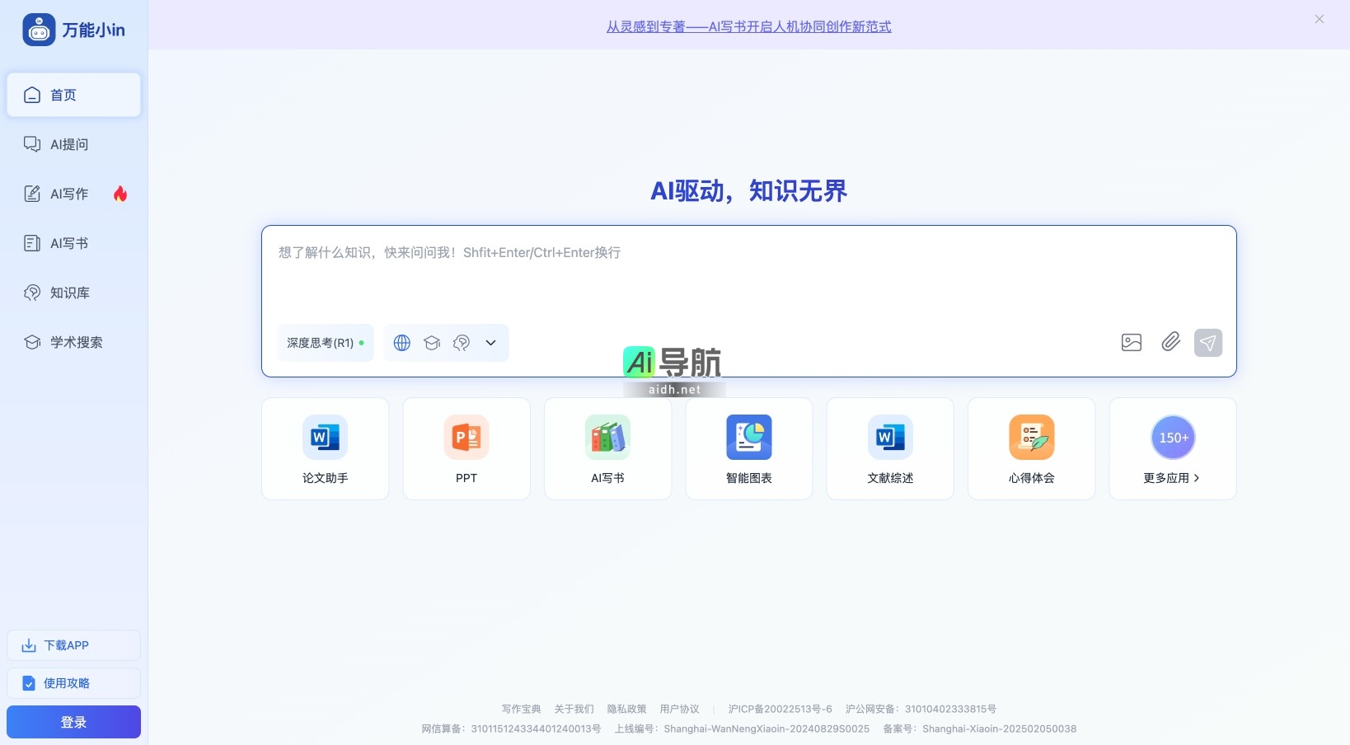Image resolution: width=1350 pixels, height=745 pixels.
Task: Click the send message arrow button
Action: pyautogui.click(x=1207, y=342)
